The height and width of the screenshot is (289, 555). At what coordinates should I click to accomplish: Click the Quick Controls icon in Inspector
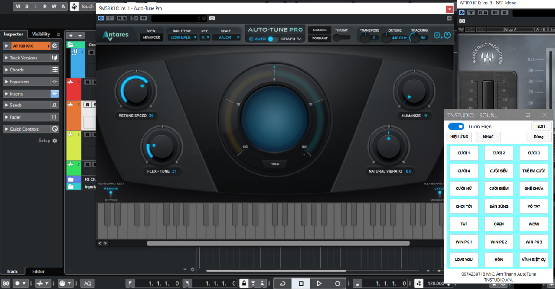click(x=55, y=129)
